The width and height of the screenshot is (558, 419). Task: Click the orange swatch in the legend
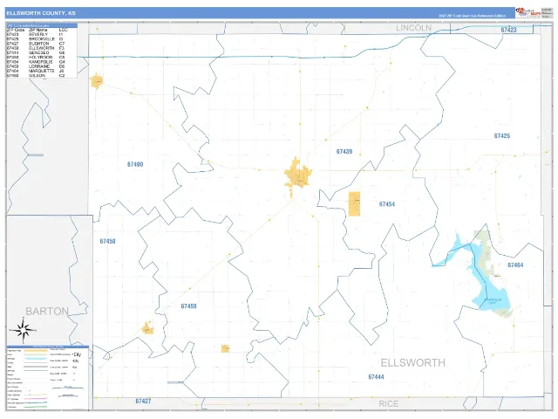(36, 351)
